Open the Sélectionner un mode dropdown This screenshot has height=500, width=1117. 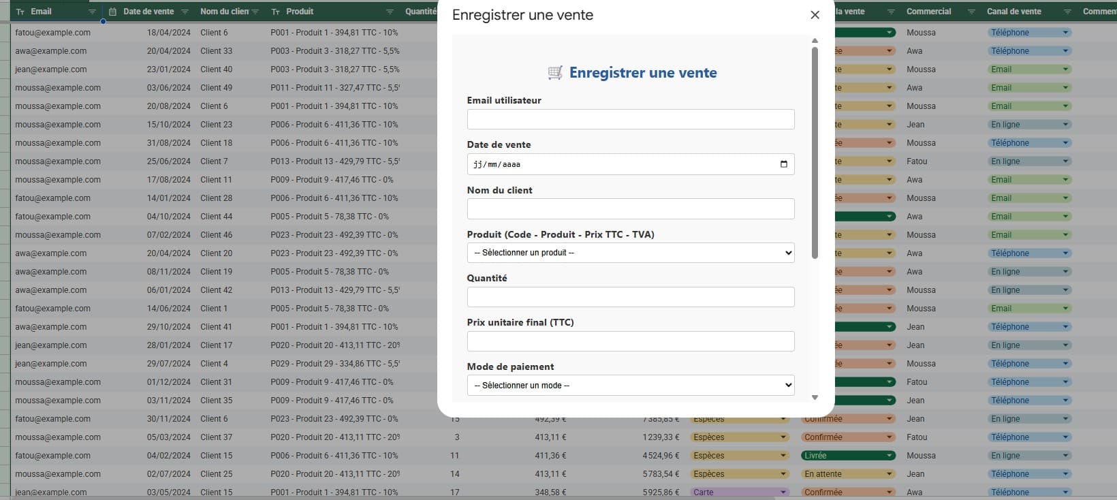point(631,385)
